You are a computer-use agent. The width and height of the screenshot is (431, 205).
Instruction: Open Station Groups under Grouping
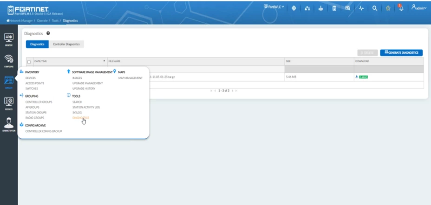[36, 112]
